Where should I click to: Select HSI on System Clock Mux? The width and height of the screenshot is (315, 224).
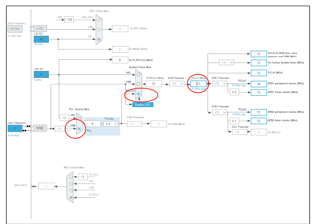(139, 74)
